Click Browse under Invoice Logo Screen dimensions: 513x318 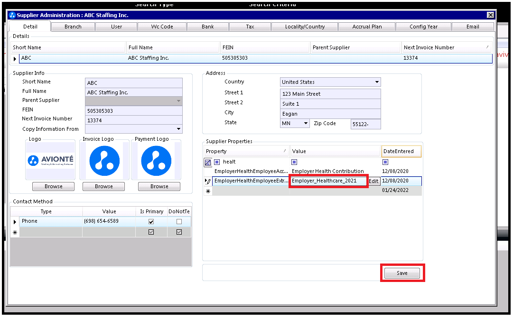(x=104, y=186)
